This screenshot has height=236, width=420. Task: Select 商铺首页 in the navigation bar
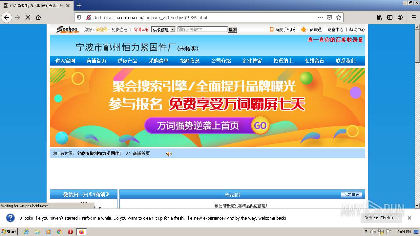[96, 61]
